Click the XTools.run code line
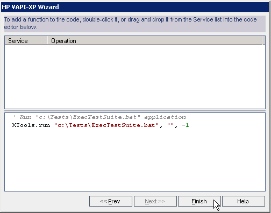Viewport: 271px width, 213px height. tap(101, 125)
